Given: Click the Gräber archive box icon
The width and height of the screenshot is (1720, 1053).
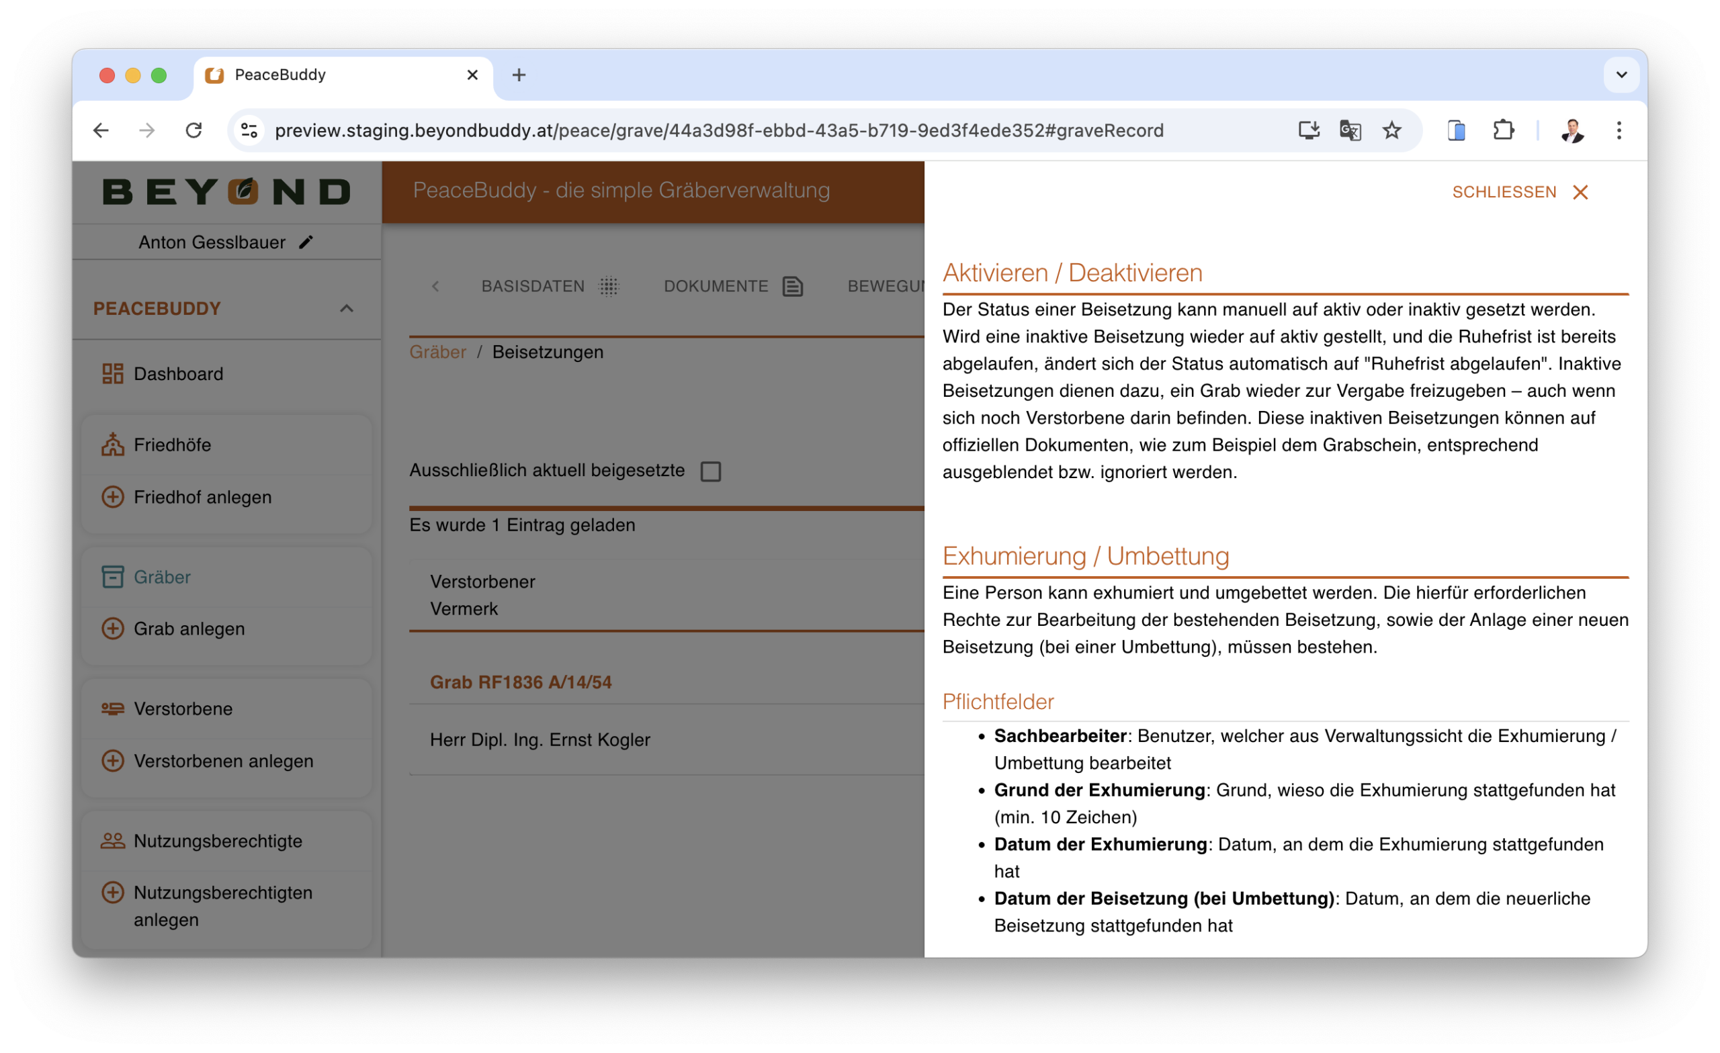Looking at the screenshot, I should coord(112,577).
